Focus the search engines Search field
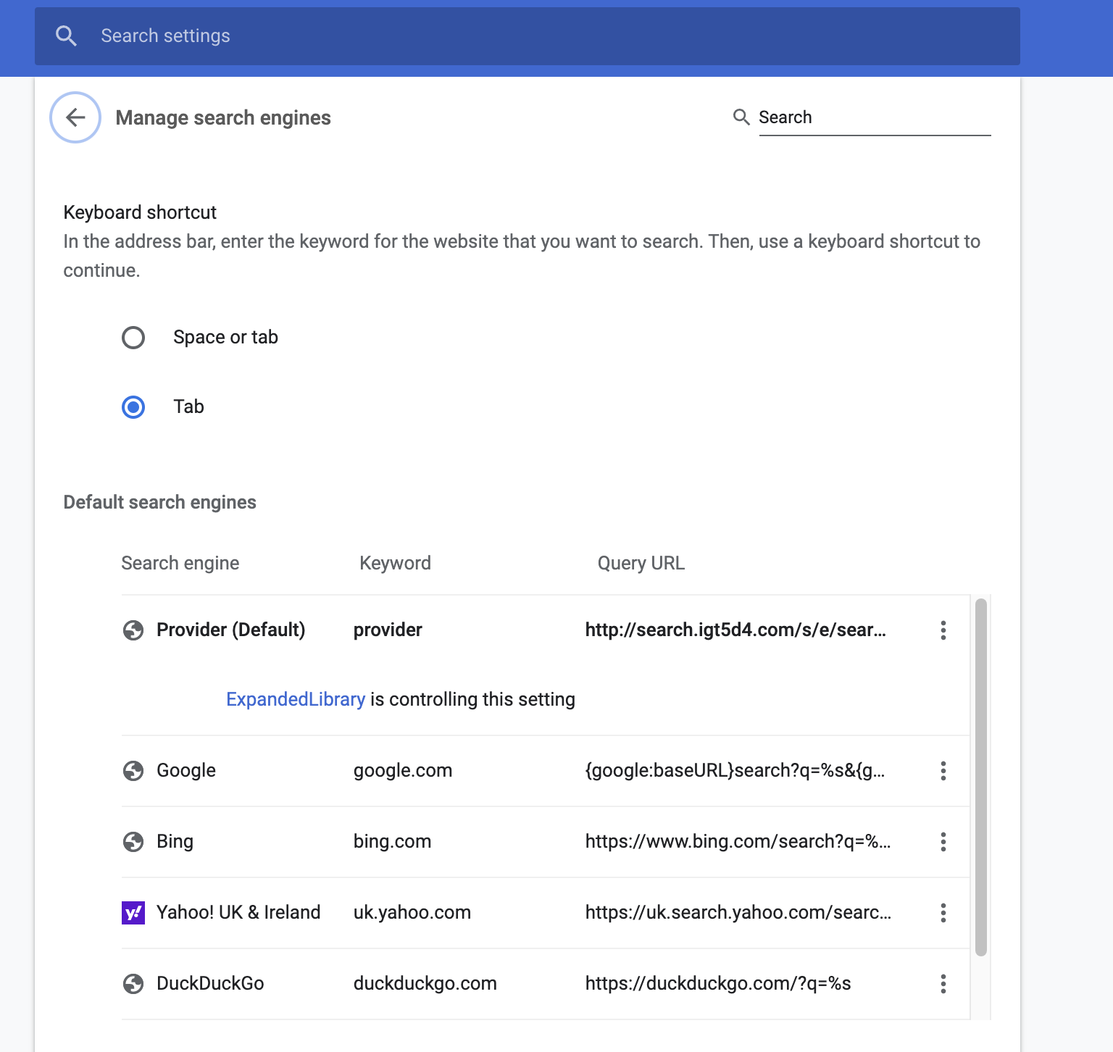Image resolution: width=1113 pixels, height=1052 pixels. [873, 117]
